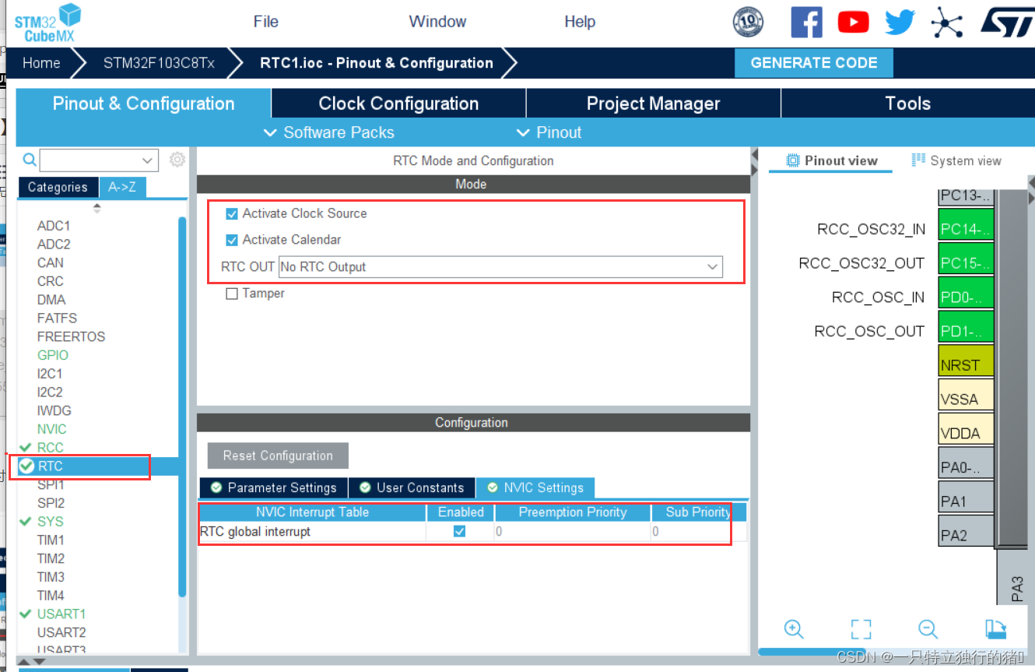Select the Categories tab
This screenshot has height=672, width=1035.
pyautogui.click(x=58, y=187)
